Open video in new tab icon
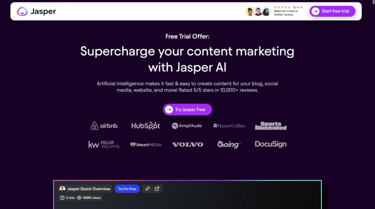The width and height of the screenshot is (375, 209). (x=157, y=189)
